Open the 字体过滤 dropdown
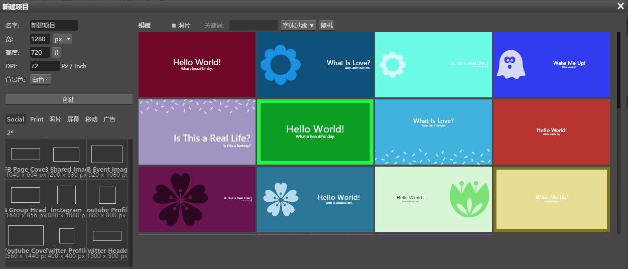This screenshot has height=269, width=628. (x=298, y=25)
